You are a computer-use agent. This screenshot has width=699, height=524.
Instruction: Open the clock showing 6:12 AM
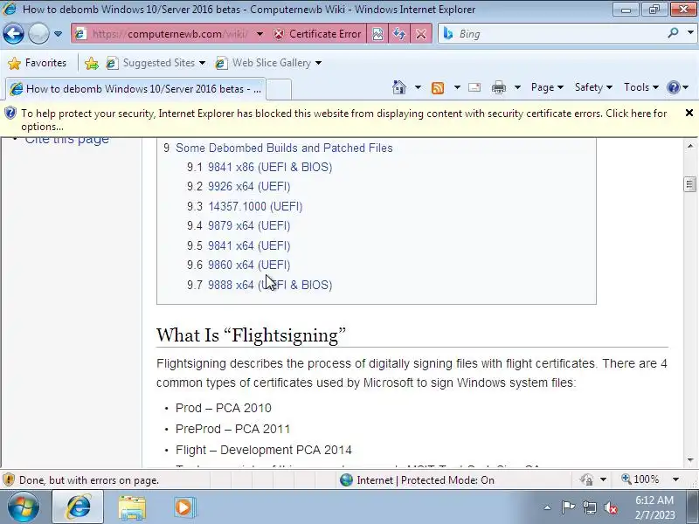[x=654, y=507]
